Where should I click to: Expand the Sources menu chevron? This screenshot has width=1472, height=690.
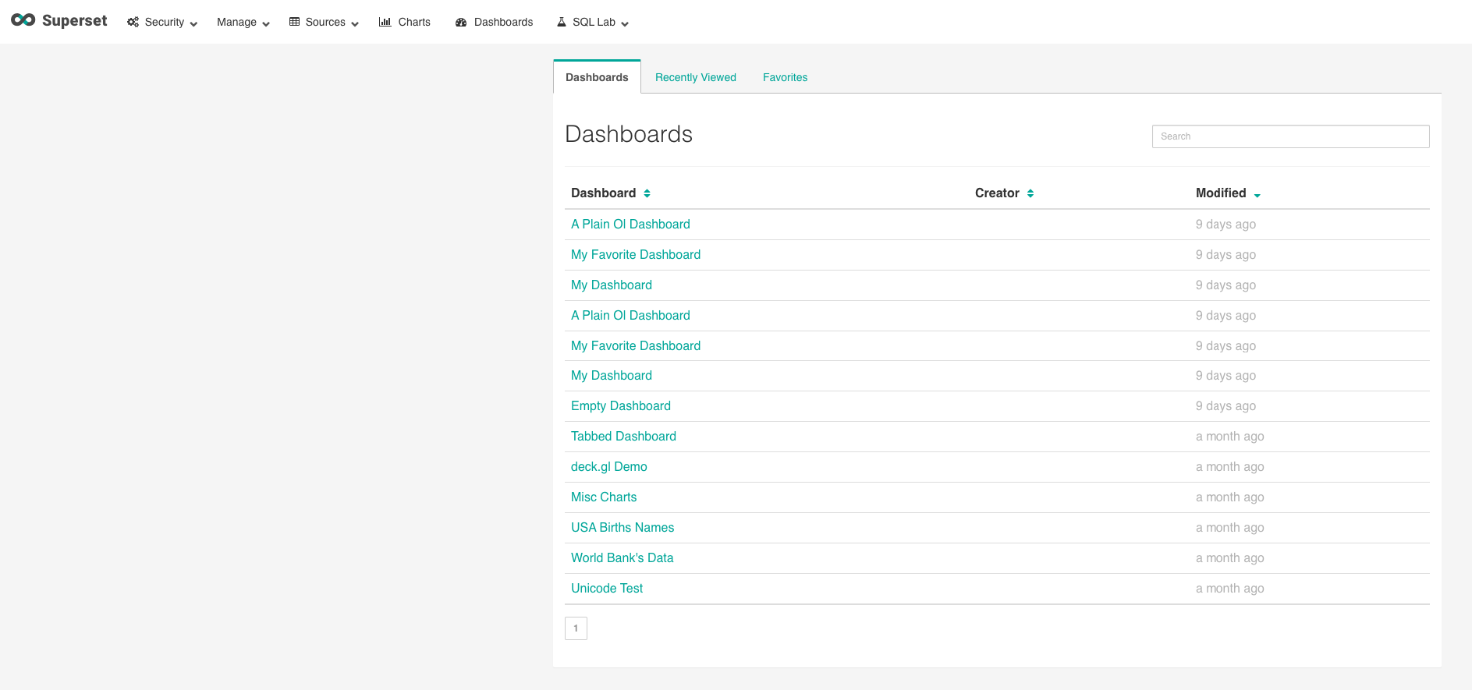pos(355,24)
